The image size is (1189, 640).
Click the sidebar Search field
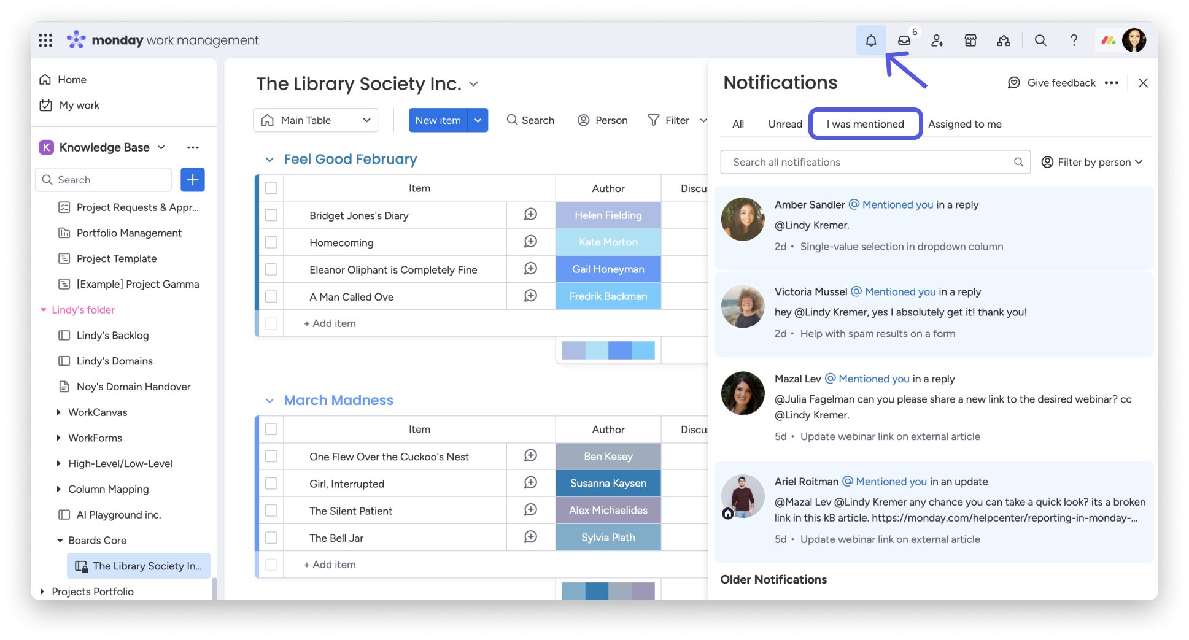click(x=103, y=180)
